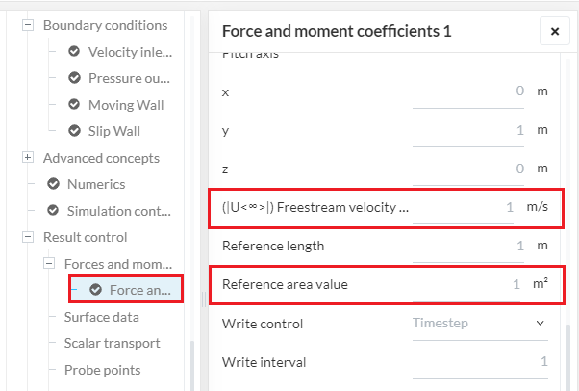The image size is (579, 391).
Task: Click the Moving Wall check icon
Action: [74, 105]
